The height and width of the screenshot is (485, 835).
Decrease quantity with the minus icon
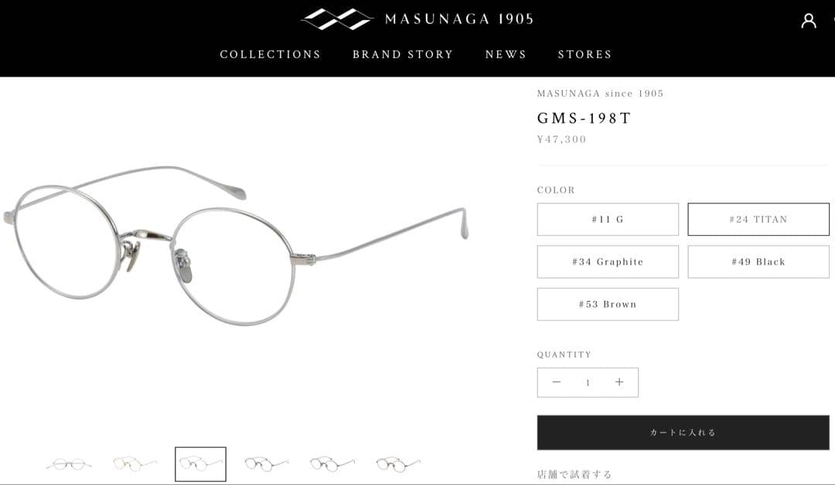point(557,382)
